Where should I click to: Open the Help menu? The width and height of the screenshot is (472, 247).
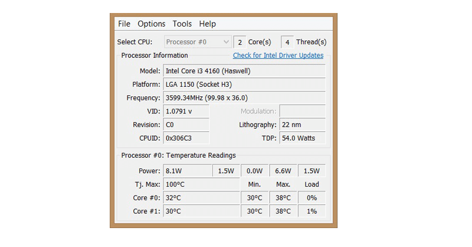tap(207, 24)
